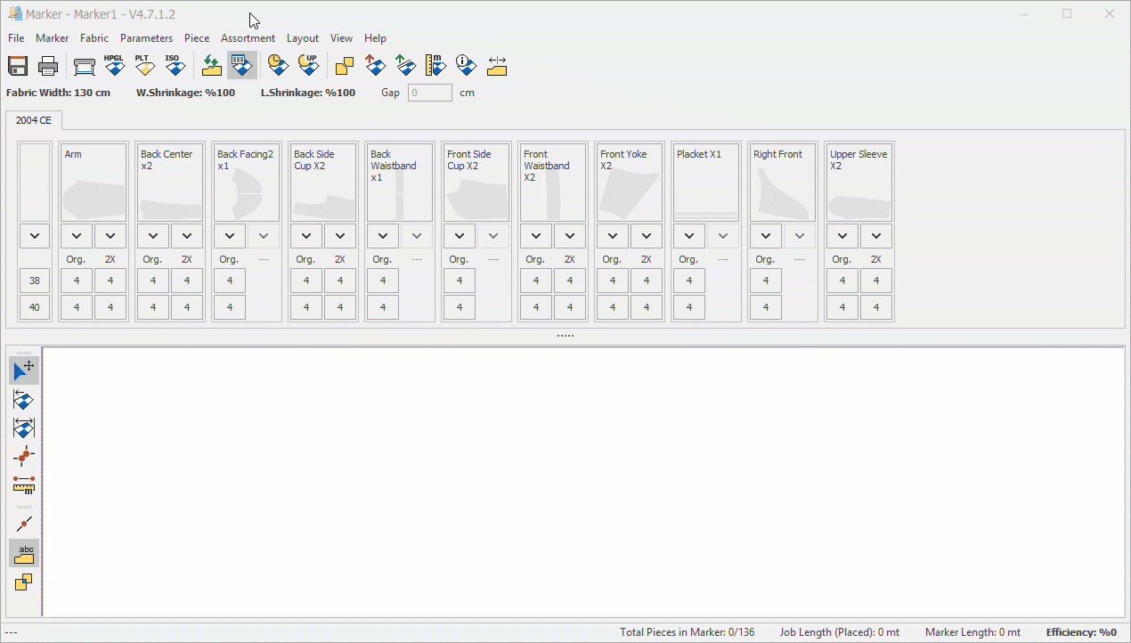Toggle the abc piece label display
Screen dimensions: 1131x643
point(24,554)
